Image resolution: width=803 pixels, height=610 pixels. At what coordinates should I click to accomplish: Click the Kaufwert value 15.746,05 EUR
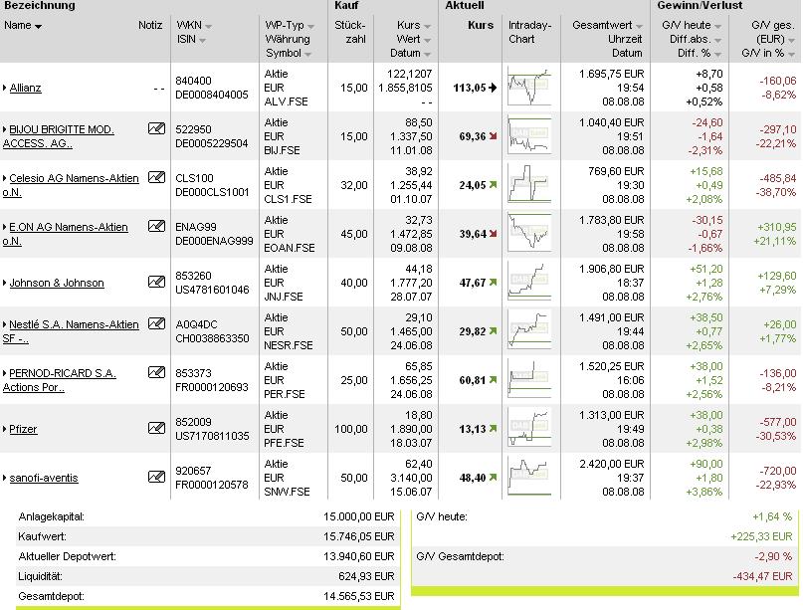tap(358, 536)
